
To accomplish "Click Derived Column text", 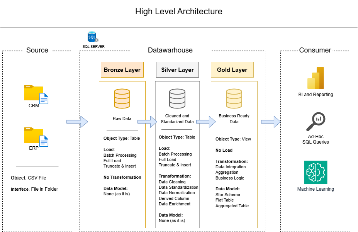I will point(174,198).
